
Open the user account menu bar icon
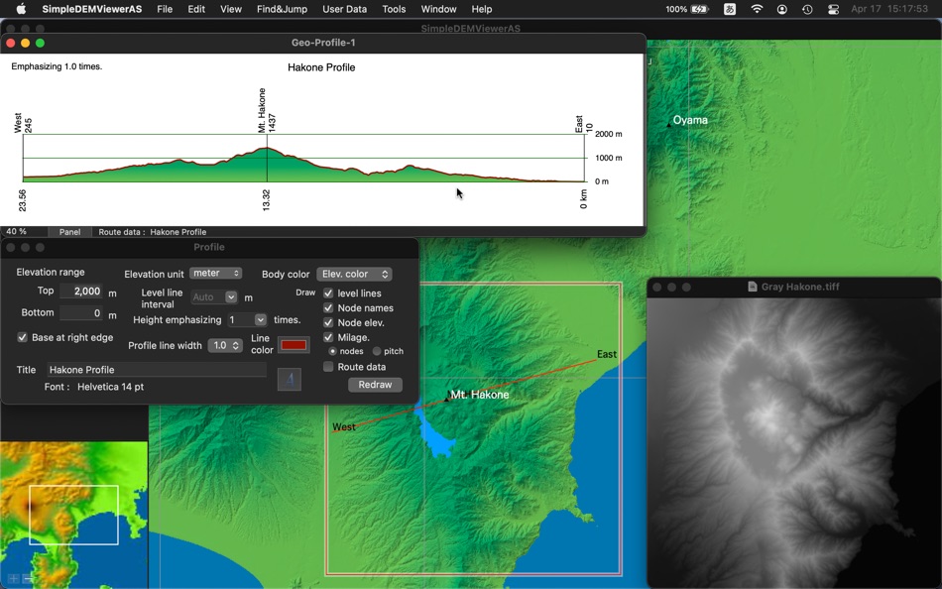[x=781, y=9]
